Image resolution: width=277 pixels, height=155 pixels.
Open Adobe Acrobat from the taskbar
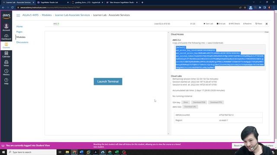(x=96, y=152)
